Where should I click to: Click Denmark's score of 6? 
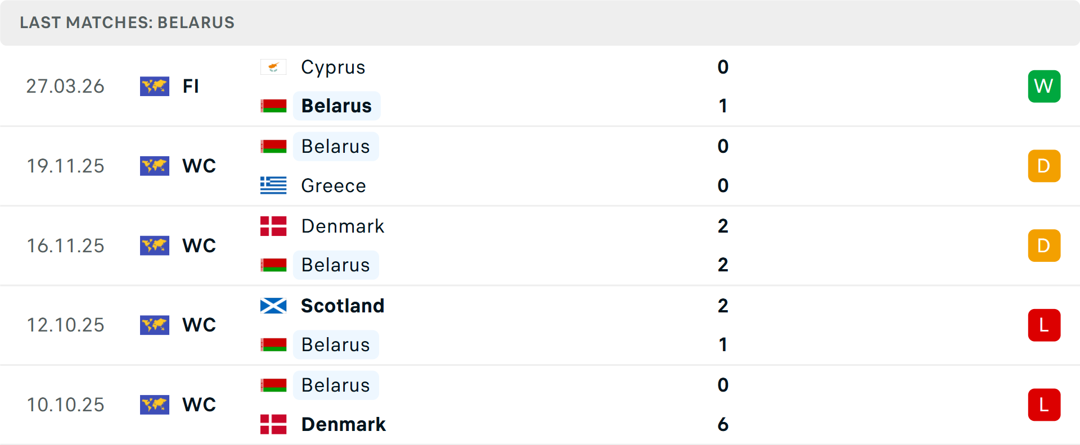pyautogui.click(x=723, y=424)
